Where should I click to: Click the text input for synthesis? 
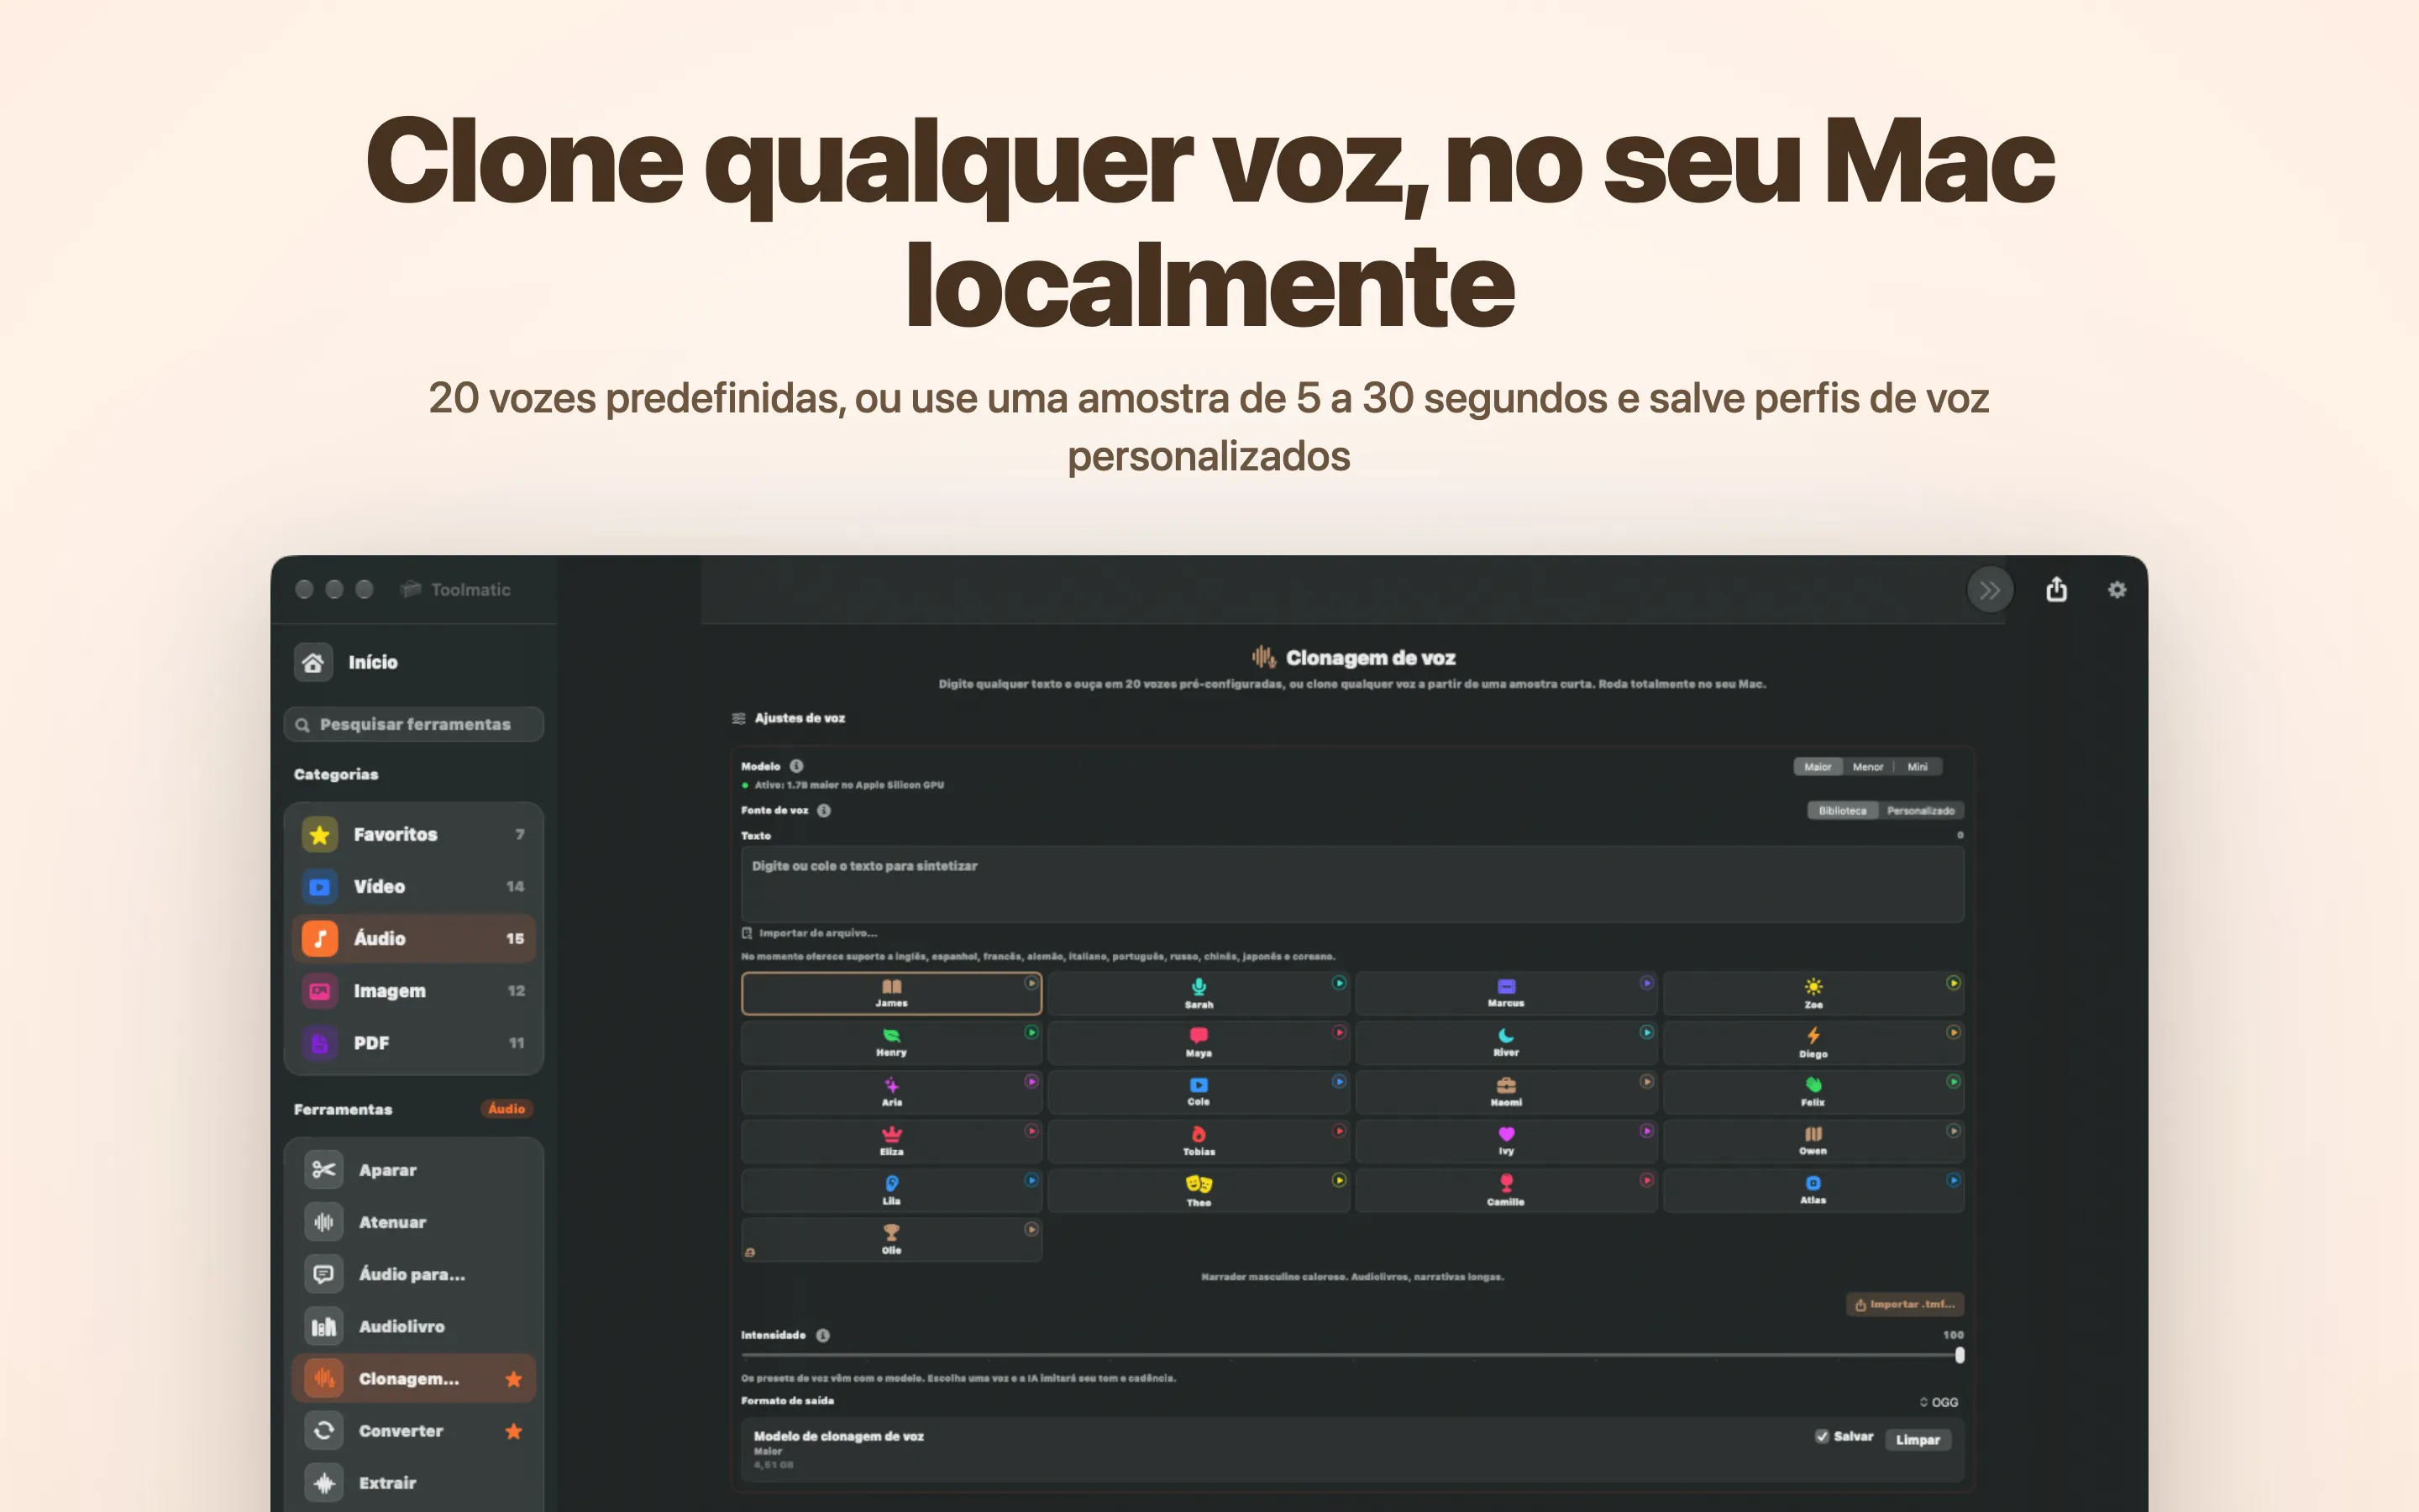pyautogui.click(x=1351, y=884)
